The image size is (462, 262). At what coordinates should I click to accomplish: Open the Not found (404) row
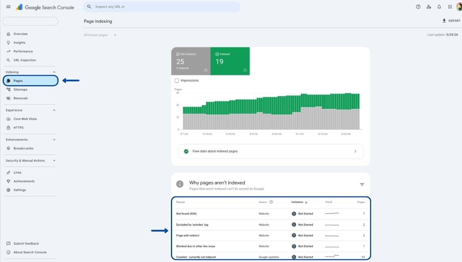pyautogui.click(x=271, y=213)
